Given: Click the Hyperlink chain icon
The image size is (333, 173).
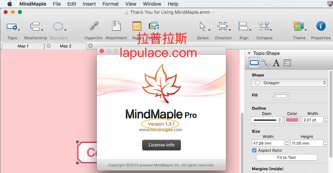Looking at the screenshot, I should (94, 26).
